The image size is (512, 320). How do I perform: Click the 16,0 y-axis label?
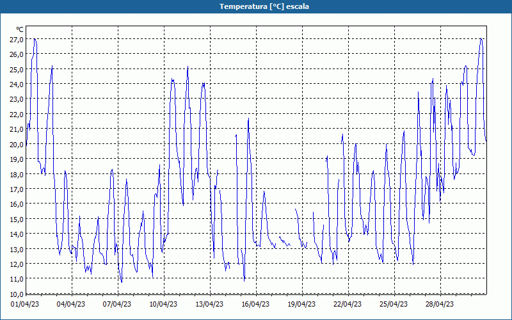17,204
